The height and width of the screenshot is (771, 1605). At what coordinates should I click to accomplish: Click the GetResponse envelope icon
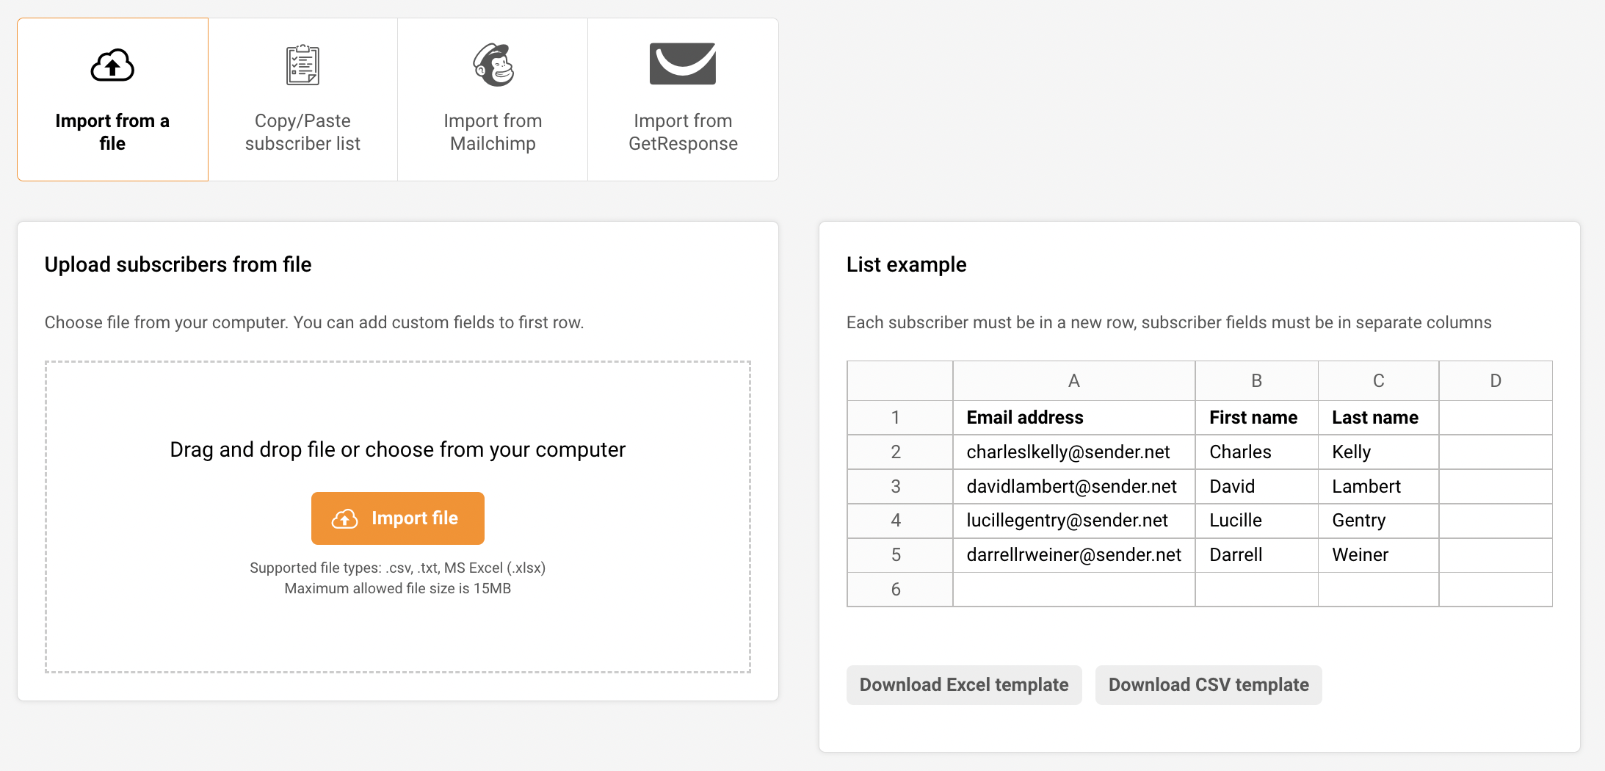(683, 64)
